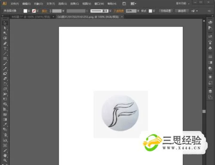This screenshot has width=215, height=165.
Task: Select the Magic Wand tool
Action: tap(5, 33)
